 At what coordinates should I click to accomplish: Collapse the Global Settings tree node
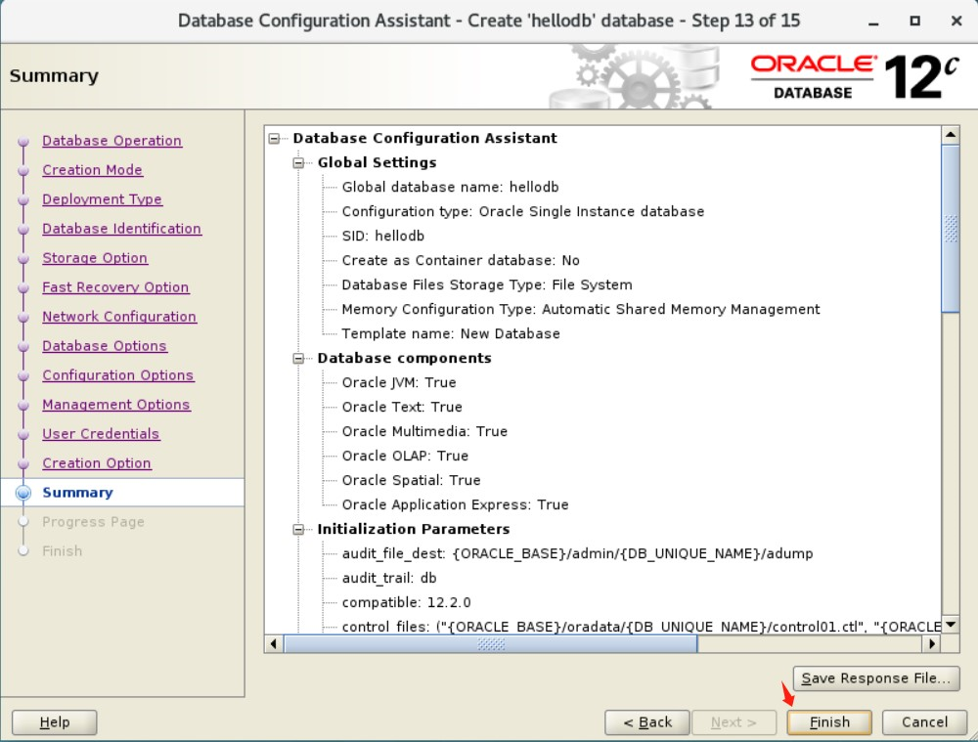pyautogui.click(x=298, y=162)
